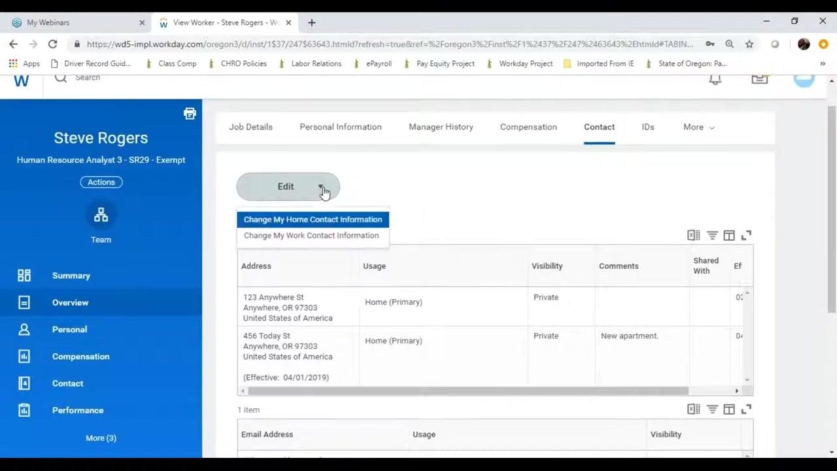Reload the page in the browser
Viewport: 837px width, 471px height.
coord(52,44)
